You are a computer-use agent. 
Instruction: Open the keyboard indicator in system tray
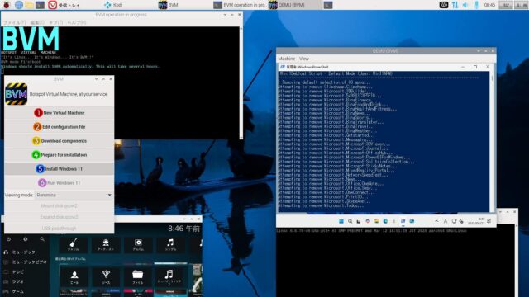tap(444, 5)
